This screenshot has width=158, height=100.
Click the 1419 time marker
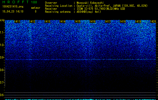(138, 21)
